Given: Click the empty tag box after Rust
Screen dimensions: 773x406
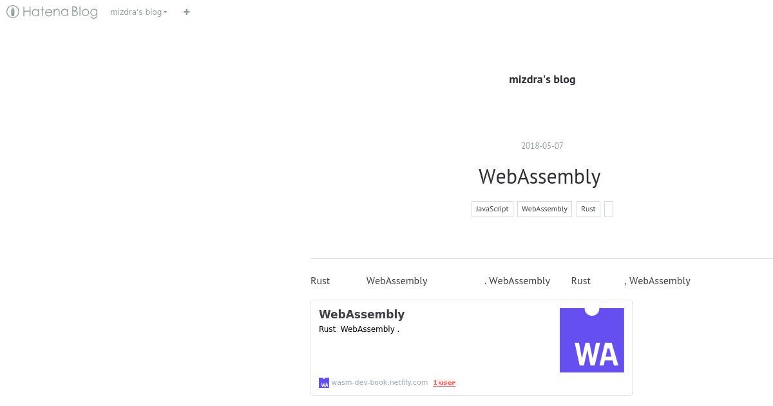Looking at the screenshot, I should pos(609,209).
